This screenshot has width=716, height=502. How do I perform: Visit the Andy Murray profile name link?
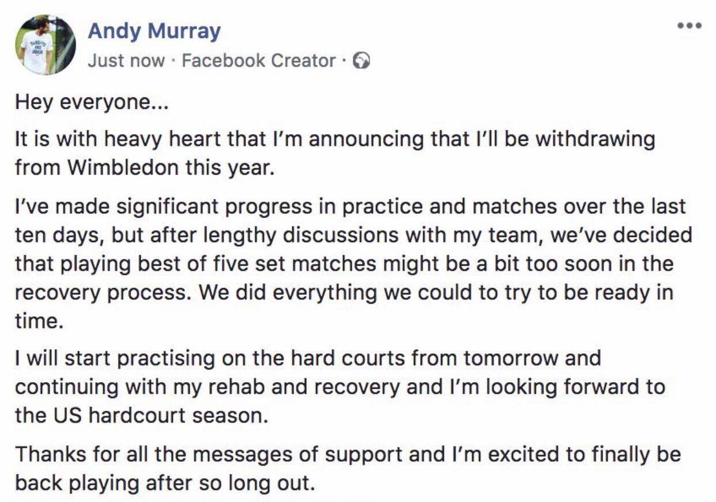click(x=154, y=31)
